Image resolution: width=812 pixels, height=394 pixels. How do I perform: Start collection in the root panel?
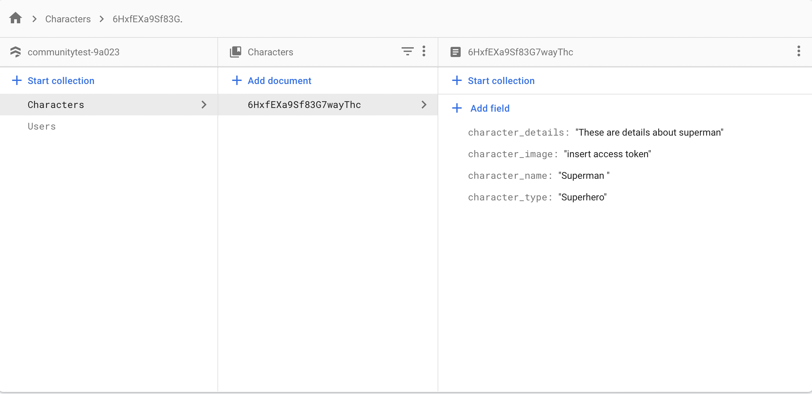point(61,81)
